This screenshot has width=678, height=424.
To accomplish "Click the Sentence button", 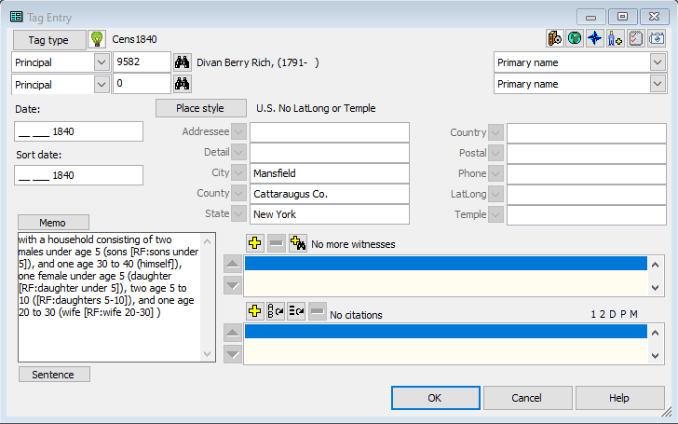I will click(54, 374).
